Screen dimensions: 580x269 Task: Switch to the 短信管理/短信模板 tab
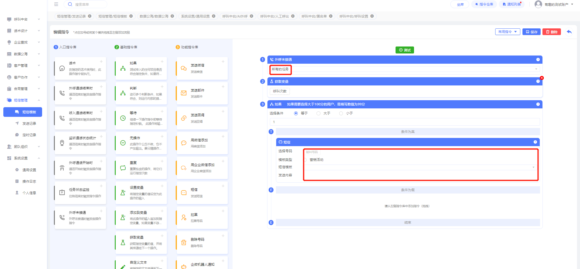point(113,16)
